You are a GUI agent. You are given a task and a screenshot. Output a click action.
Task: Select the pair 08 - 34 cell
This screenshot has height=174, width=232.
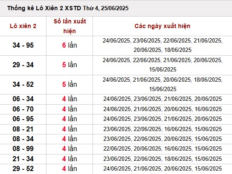[23, 139]
